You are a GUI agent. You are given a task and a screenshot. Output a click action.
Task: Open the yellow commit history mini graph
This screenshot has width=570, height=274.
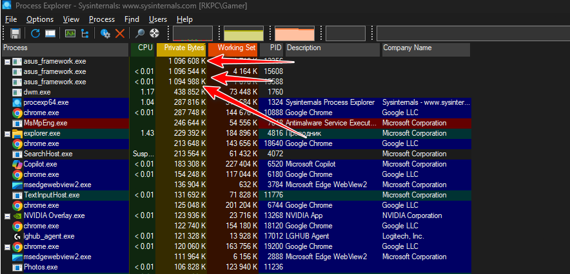click(x=244, y=33)
